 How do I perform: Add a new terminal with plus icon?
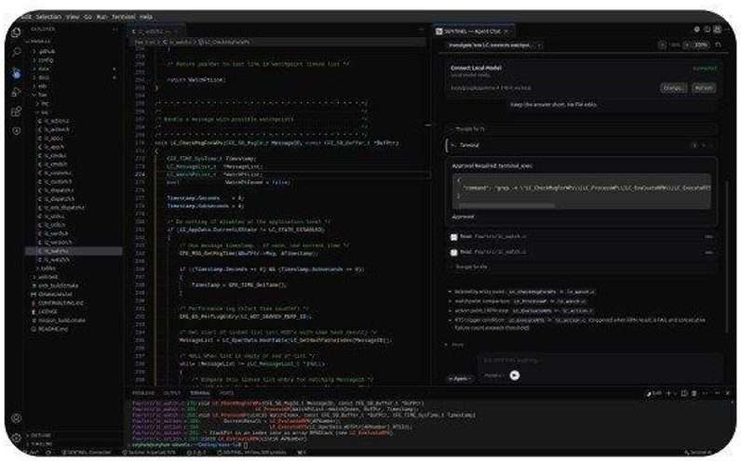668,393
